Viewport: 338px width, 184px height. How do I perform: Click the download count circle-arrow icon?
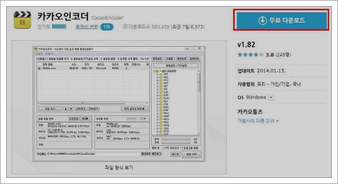coord(125,27)
